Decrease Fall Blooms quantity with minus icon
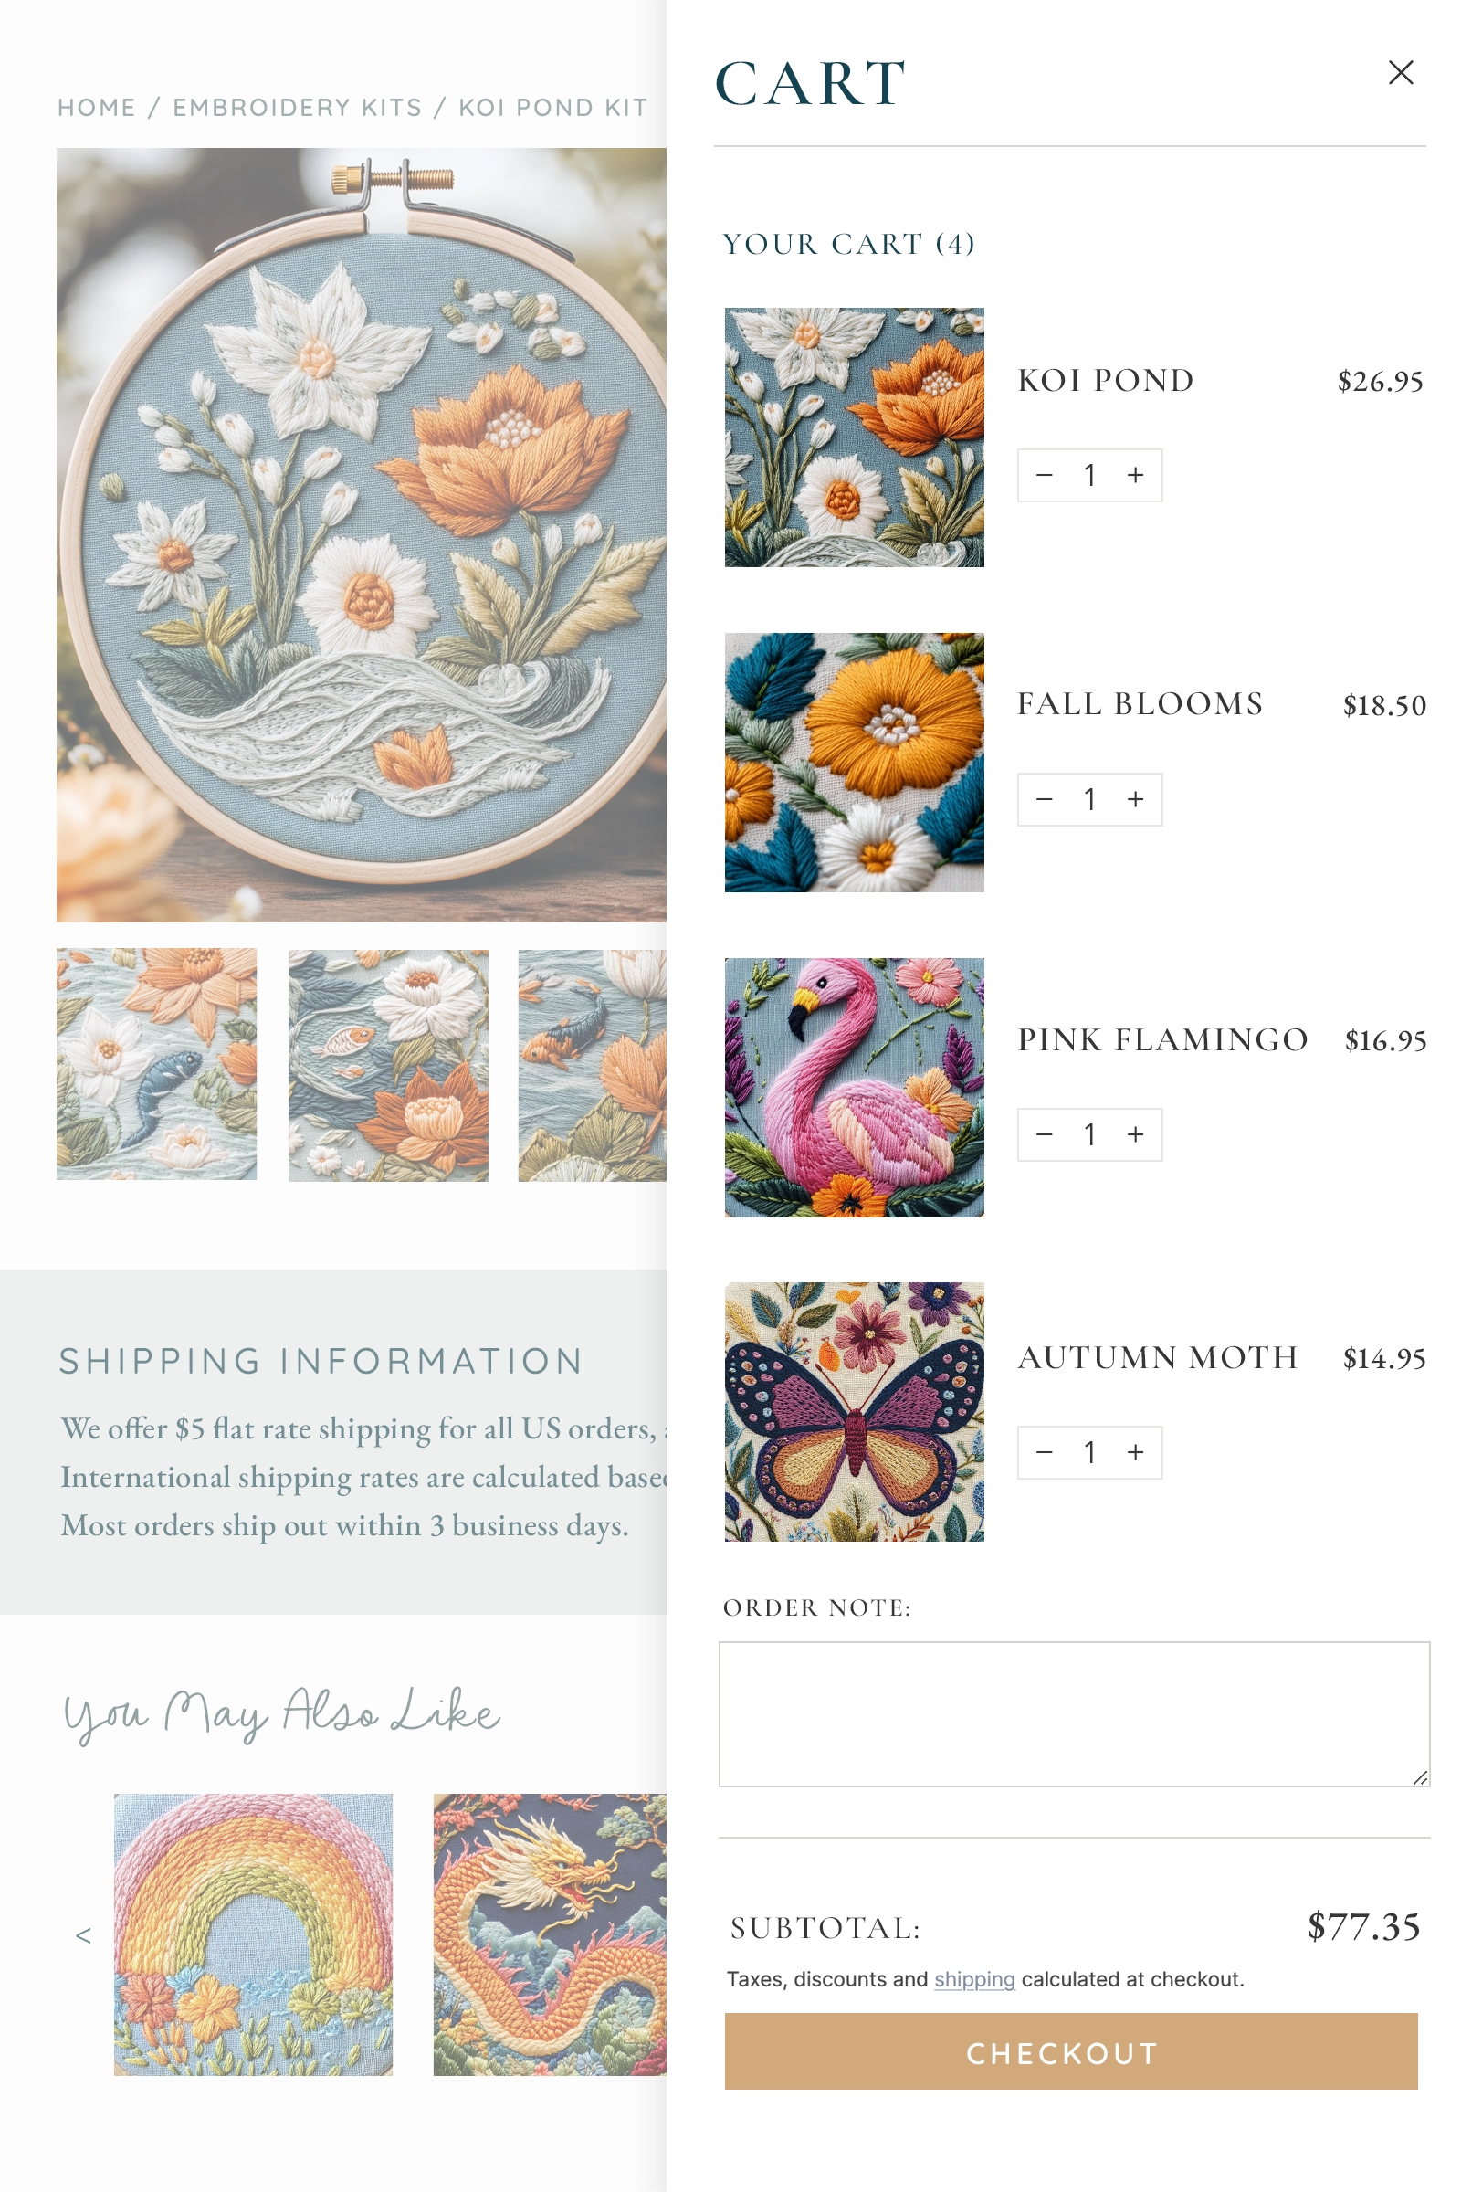 [1045, 800]
